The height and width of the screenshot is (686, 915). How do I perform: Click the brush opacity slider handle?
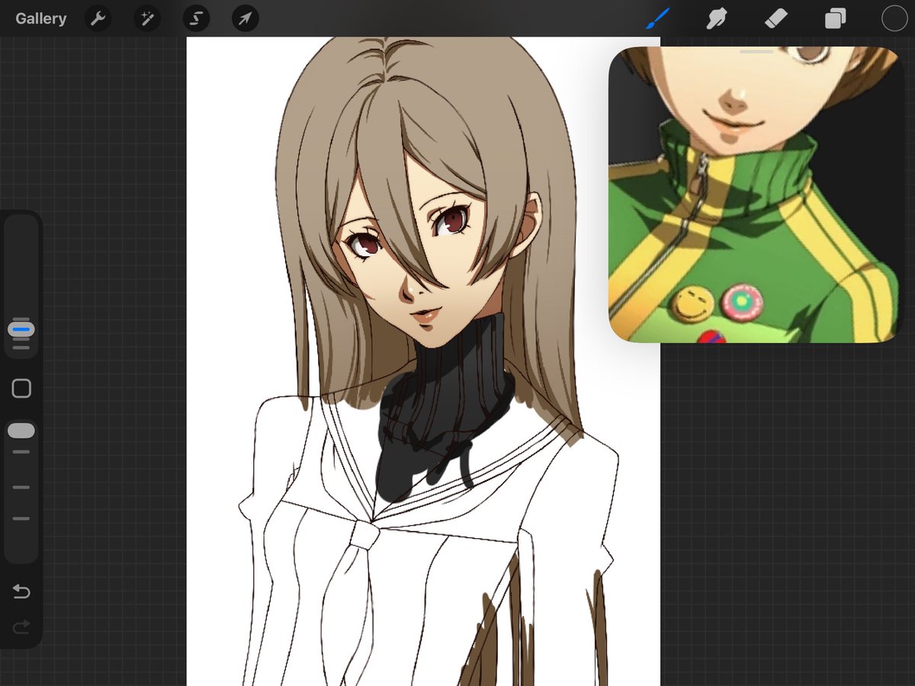coord(21,431)
